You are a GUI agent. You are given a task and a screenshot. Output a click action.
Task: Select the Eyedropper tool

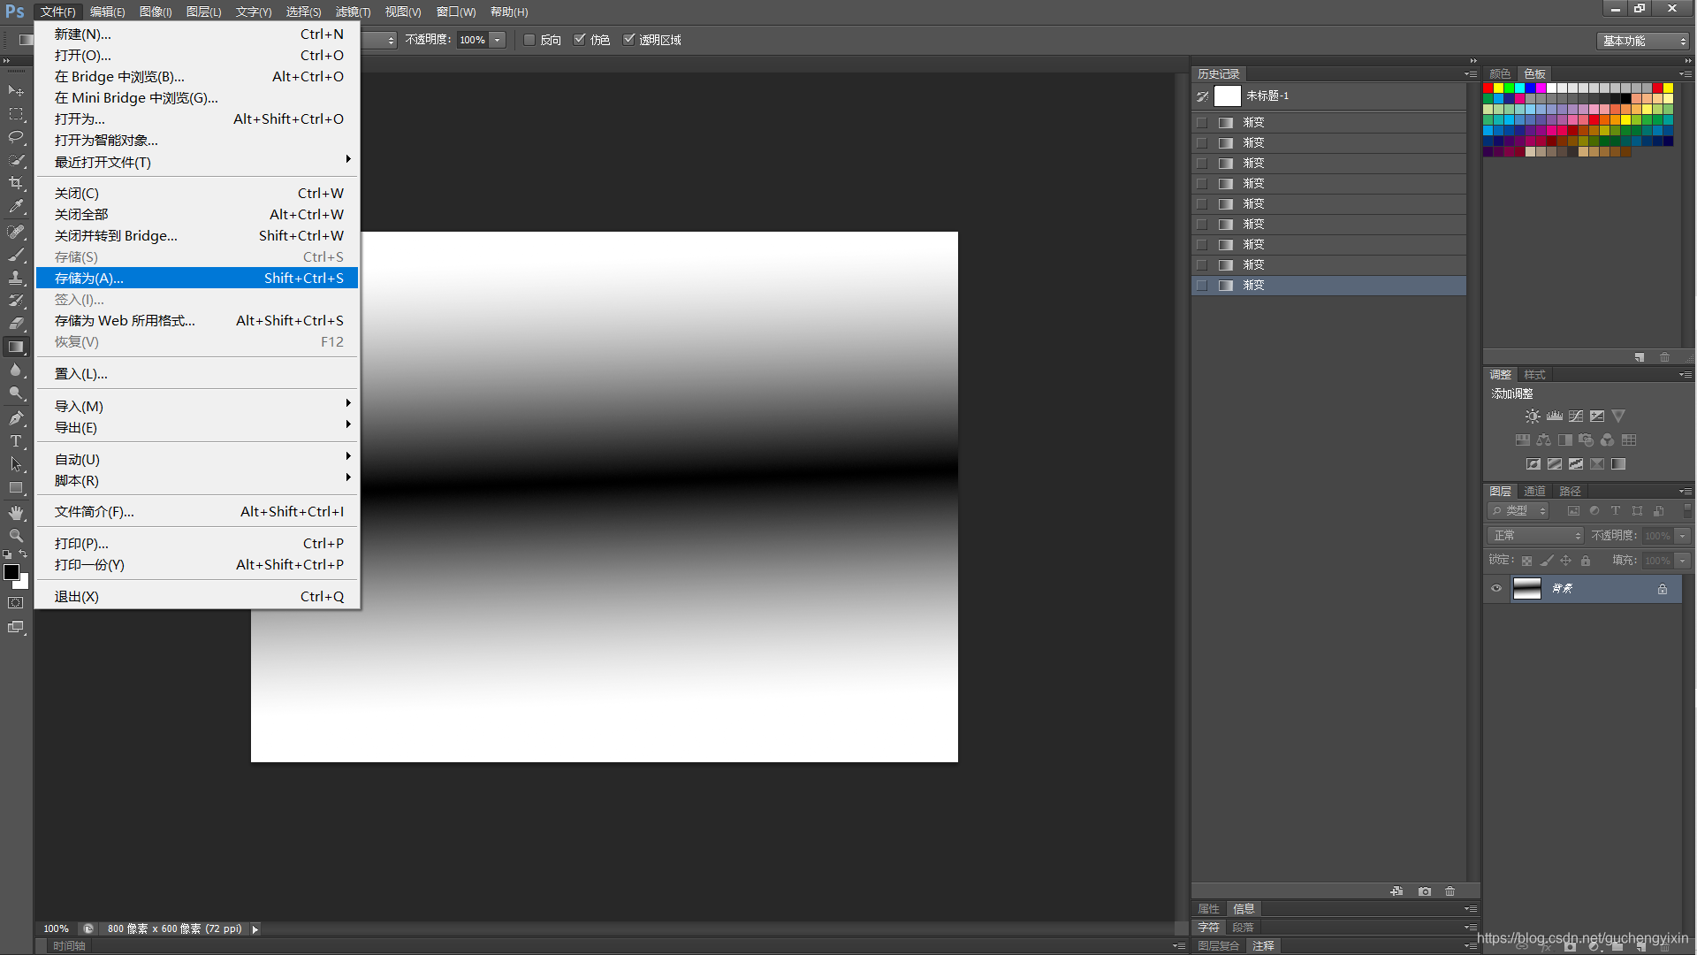(x=16, y=206)
